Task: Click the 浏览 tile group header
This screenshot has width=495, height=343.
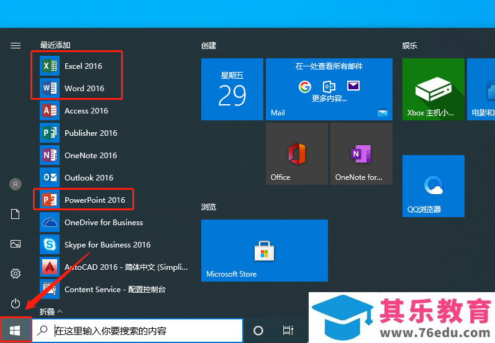Action: (209, 207)
